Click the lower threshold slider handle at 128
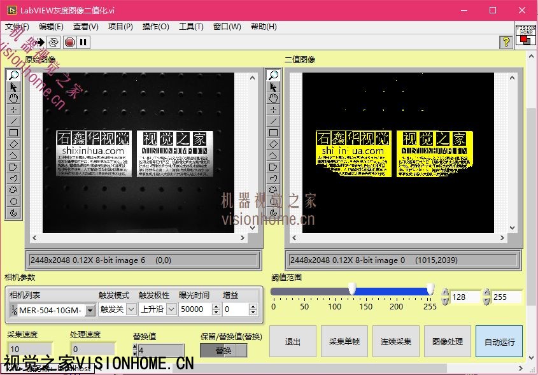538x375 pixels. tap(352, 290)
